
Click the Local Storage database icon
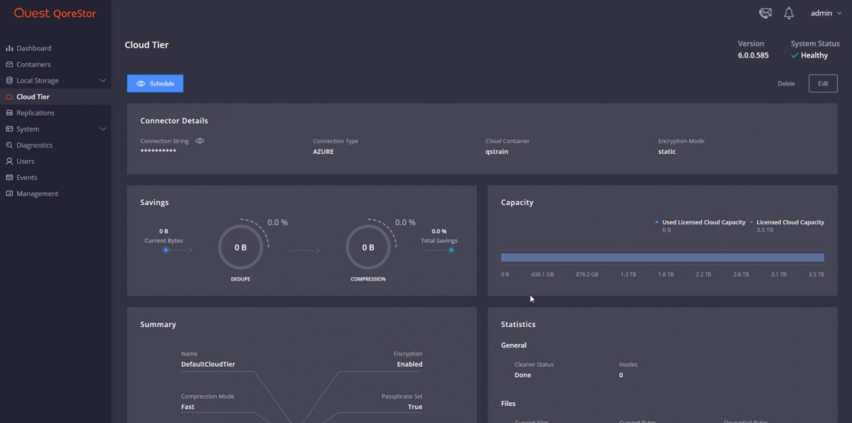9,80
